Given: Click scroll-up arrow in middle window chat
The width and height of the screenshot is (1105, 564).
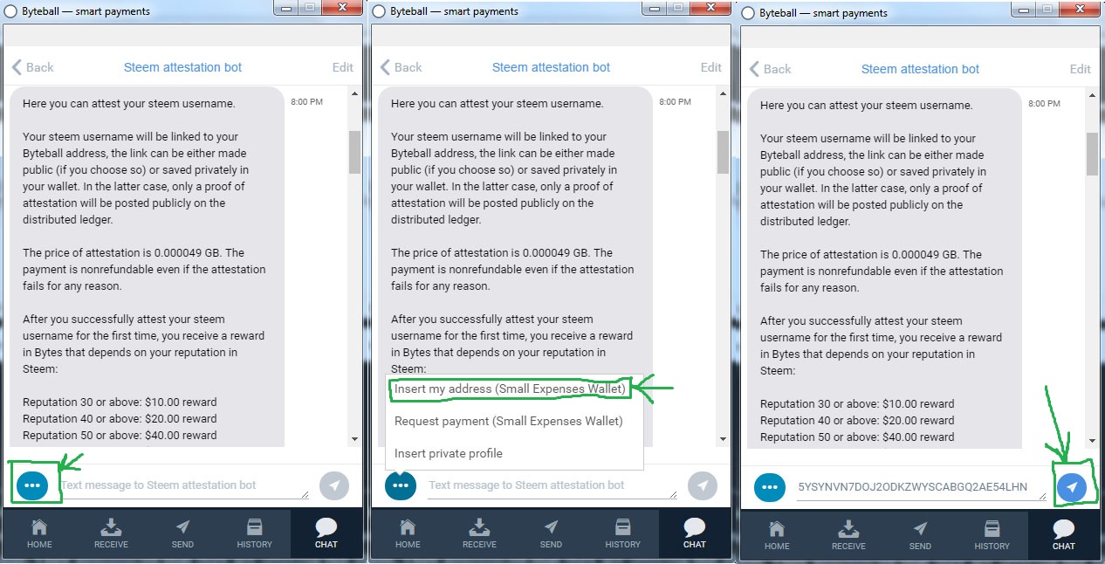Looking at the screenshot, I should [723, 93].
